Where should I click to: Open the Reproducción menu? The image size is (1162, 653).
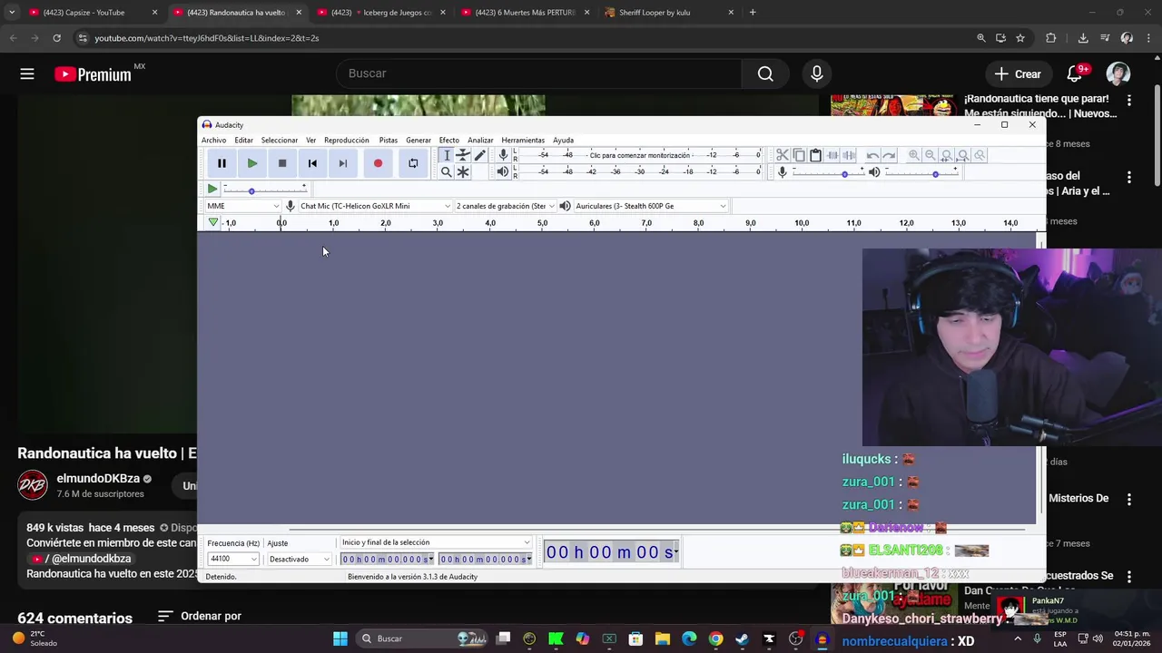pos(347,141)
